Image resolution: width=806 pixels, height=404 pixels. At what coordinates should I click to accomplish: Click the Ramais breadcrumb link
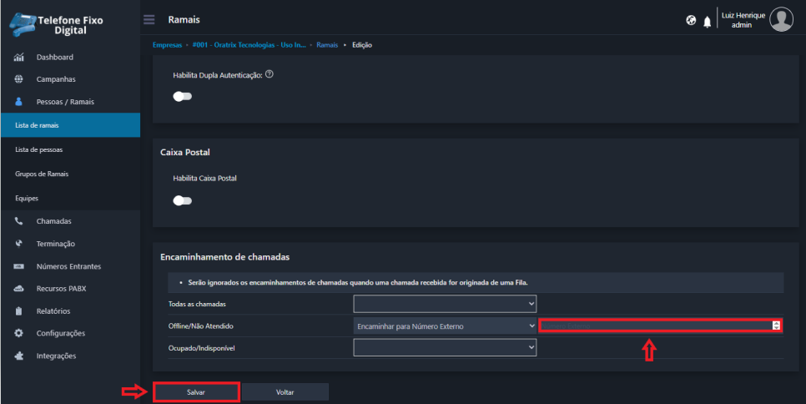pyautogui.click(x=327, y=44)
